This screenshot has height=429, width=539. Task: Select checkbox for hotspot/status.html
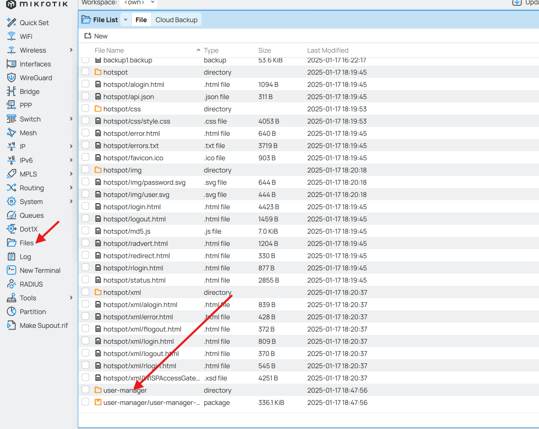(x=85, y=280)
